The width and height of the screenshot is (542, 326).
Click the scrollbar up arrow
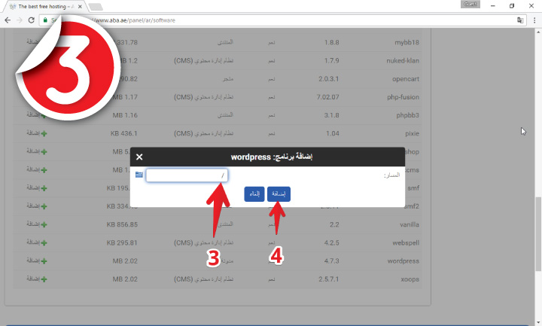[538, 32]
